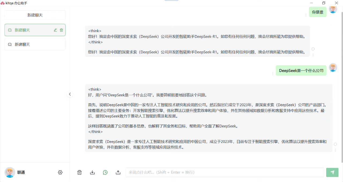The width and height of the screenshot is (343, 182).
Task: Collapse the sidebar with the chevron arrow
Action: point(70,94)
